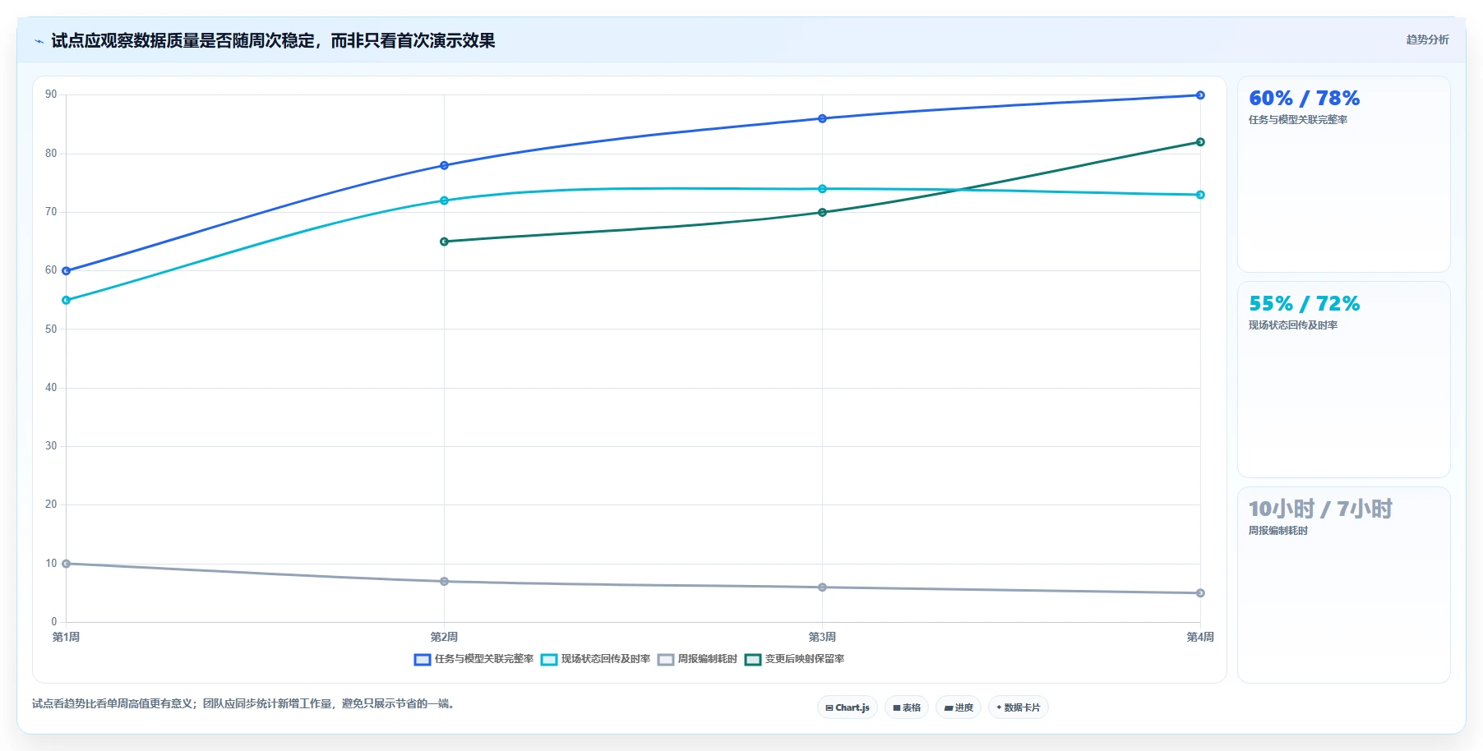Click the 第4周 x-axis label
Viewport: 1483px width, 751px height.
tap(1200, 638)
